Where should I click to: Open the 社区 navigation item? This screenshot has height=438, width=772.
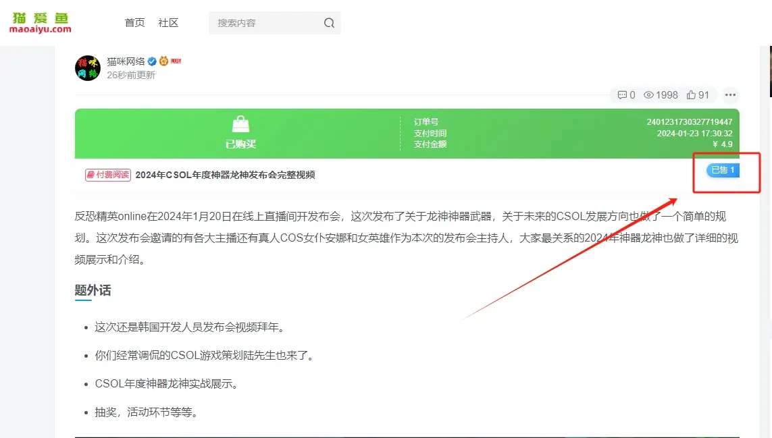[168, 23]
